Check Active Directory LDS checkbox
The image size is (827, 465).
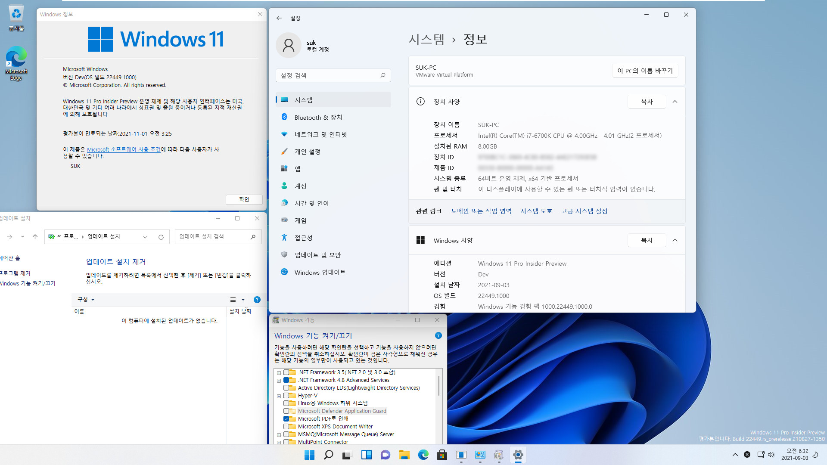[x=286, y=388]
